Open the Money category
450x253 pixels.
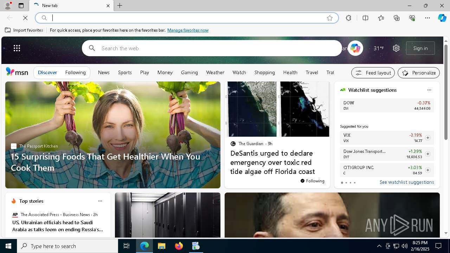pos(165,72)
